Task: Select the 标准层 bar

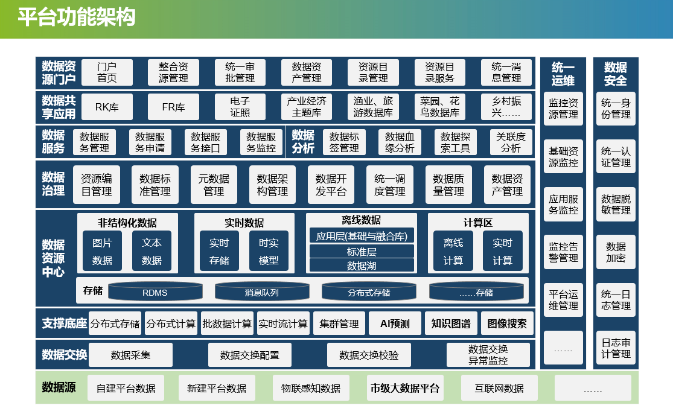Action: coord(362,252)
